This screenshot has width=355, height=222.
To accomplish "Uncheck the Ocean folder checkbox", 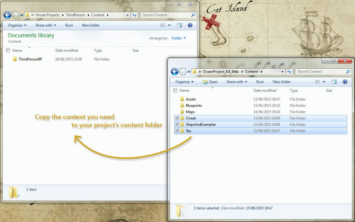I will [177, 118].
